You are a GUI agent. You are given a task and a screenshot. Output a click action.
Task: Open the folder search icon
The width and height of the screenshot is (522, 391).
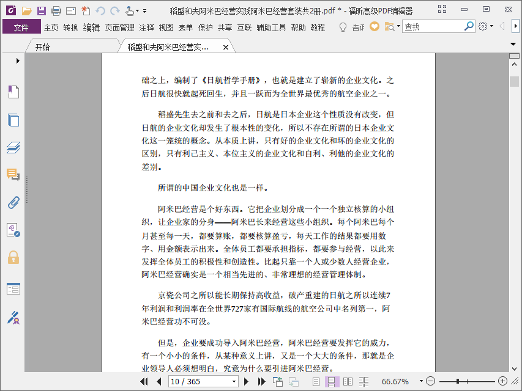tap(389, 26)
